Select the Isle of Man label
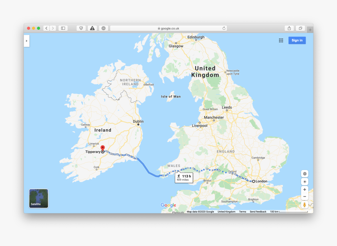This screenshot has width=337, height=246. pos(171,96)
